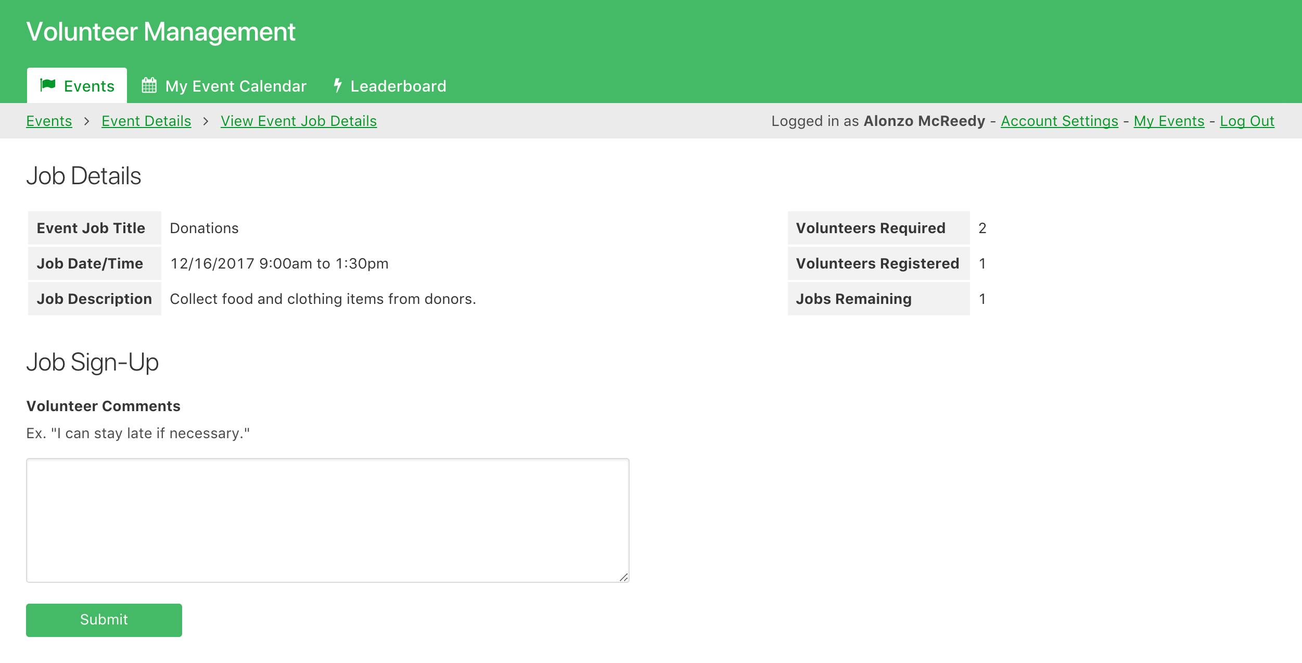The height and width of the screenshot is (663, 1302).
Task: Click the textarea resize handle
Action: coord(624,576)
